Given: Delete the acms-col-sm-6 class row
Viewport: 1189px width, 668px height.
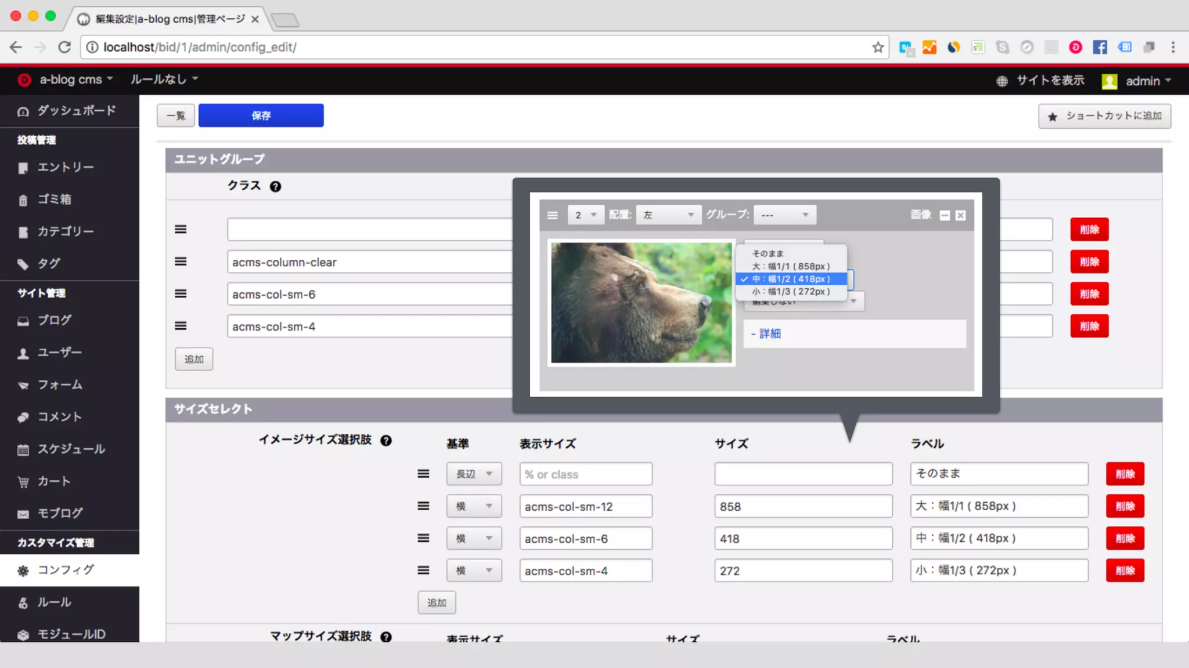Looking at the screenshot, I should [1089, 294].
